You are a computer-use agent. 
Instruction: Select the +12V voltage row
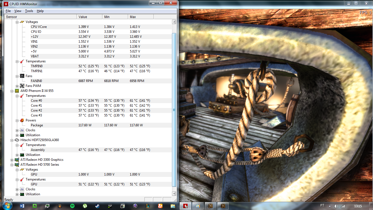[101, 37]
